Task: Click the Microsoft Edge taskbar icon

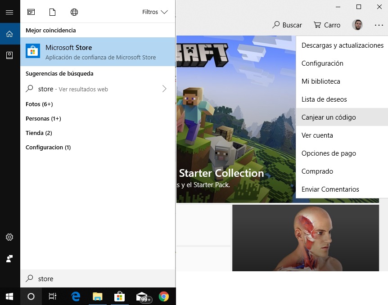Action: [x=76, y=296]
